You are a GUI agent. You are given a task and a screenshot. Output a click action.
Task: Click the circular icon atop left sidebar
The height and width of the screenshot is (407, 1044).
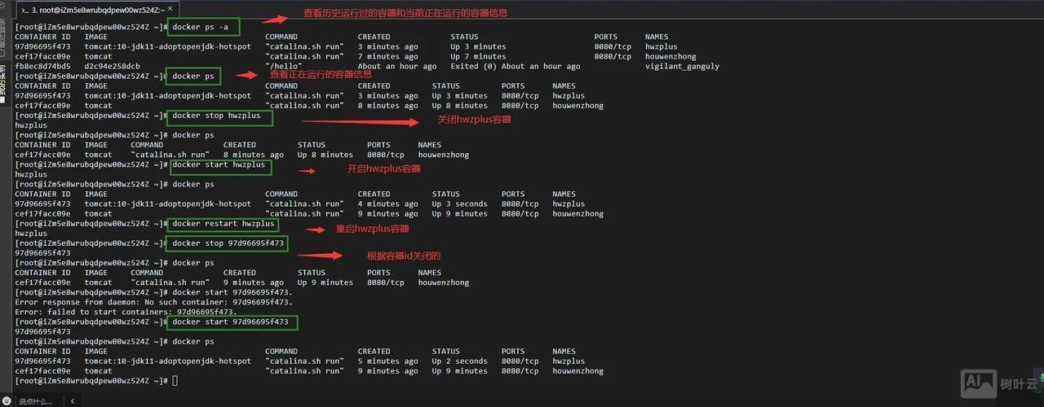3,6
